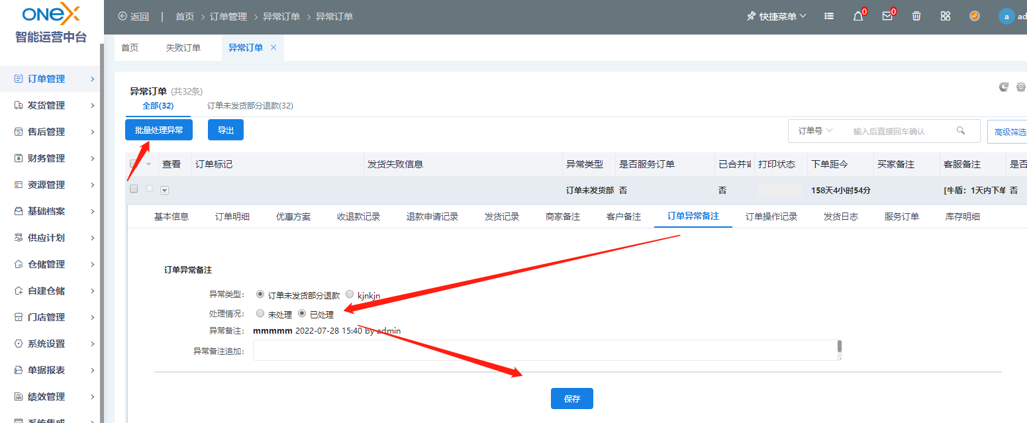Open 发货管理 in the sidebar
1027x423 pixels.
coord(50,105)
